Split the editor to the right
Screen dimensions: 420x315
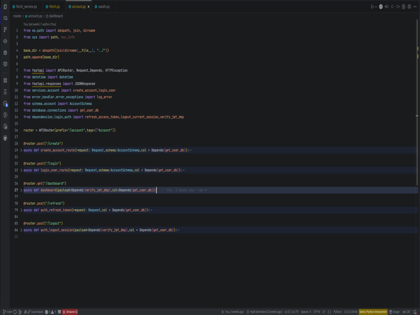(409, 7)
